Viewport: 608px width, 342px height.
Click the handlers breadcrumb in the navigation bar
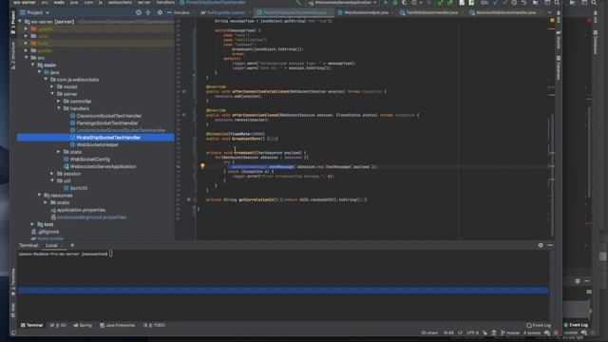(x=165, y=2)
